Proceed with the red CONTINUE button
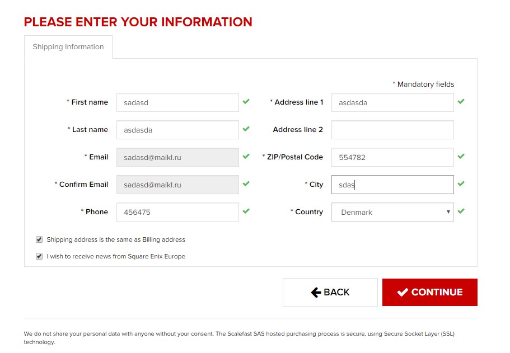The width and height of the screenshot is (510, 353). point(430,292)
